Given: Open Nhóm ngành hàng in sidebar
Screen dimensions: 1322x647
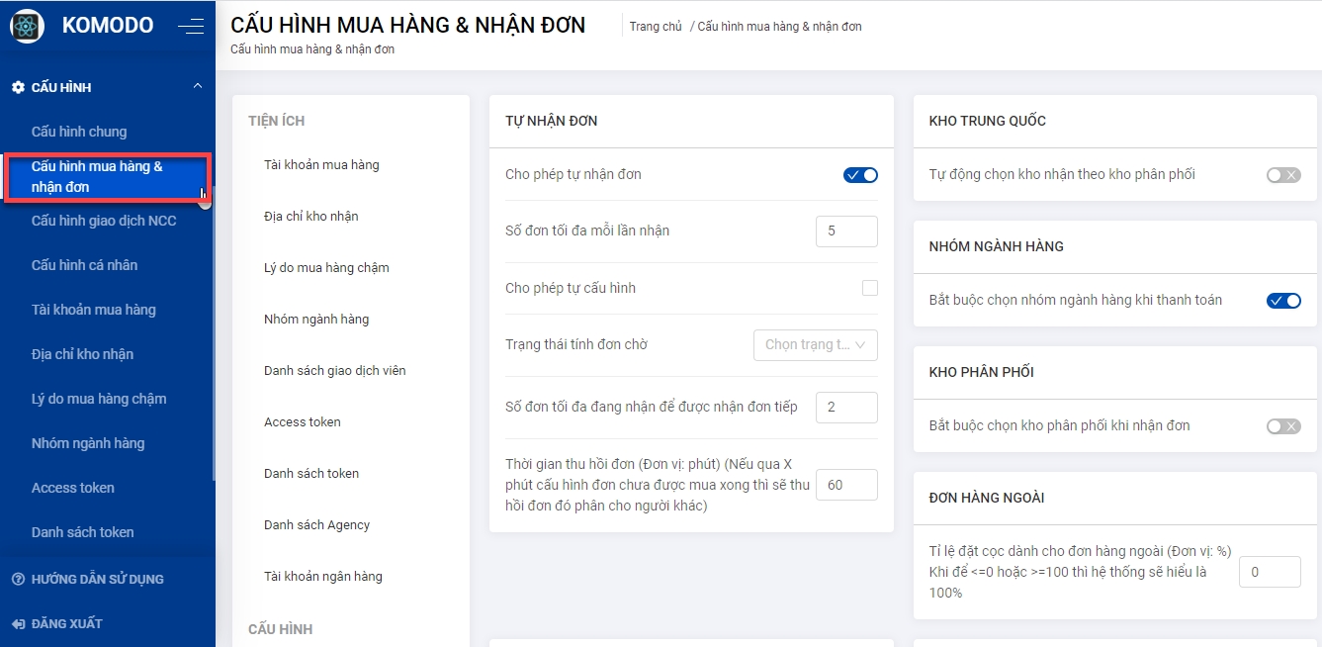Looking at the screenshot, I should click(88, 443).
